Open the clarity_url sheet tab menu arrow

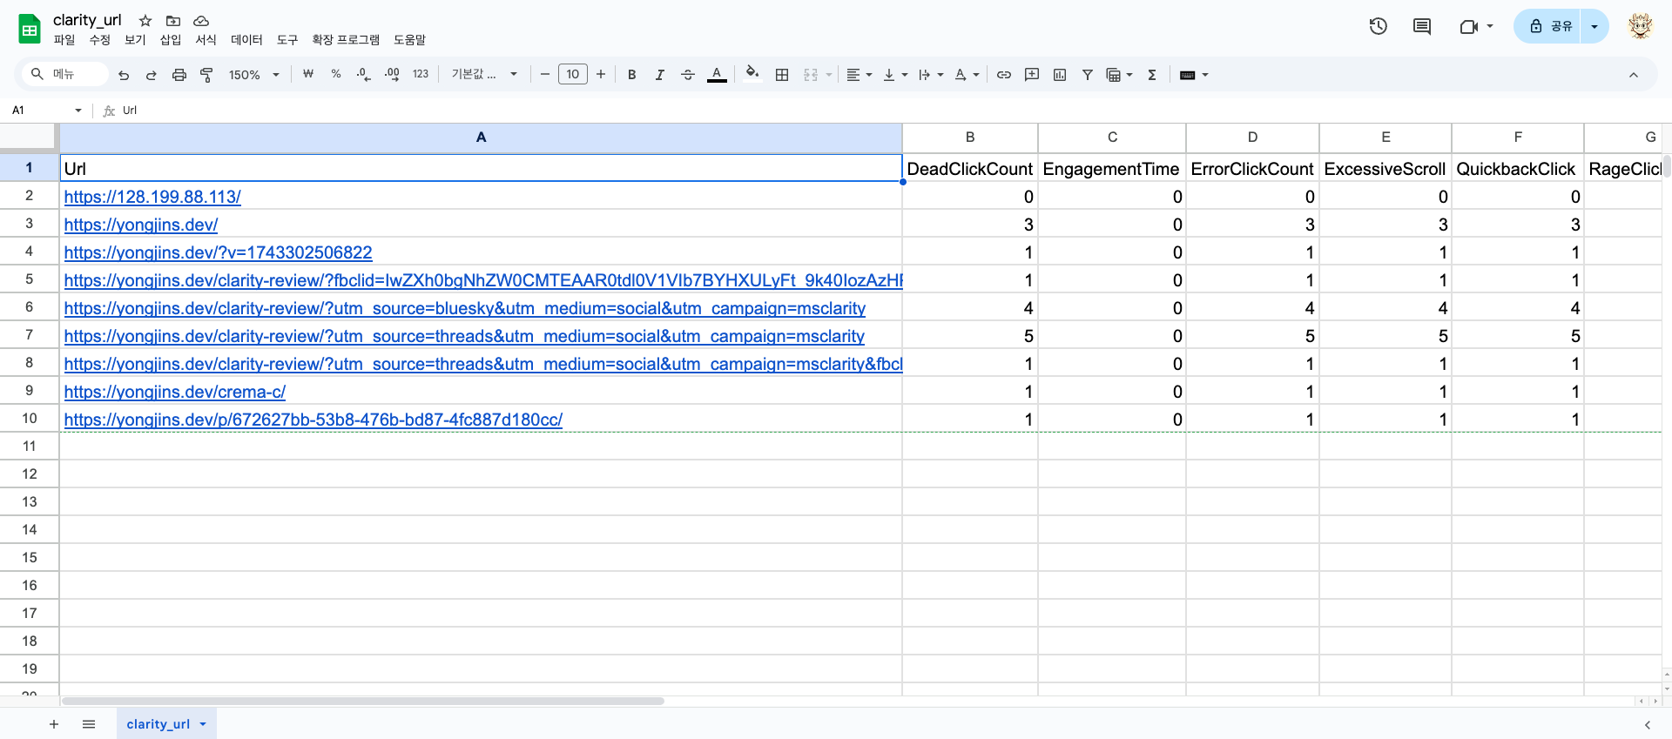coord(203,724)
